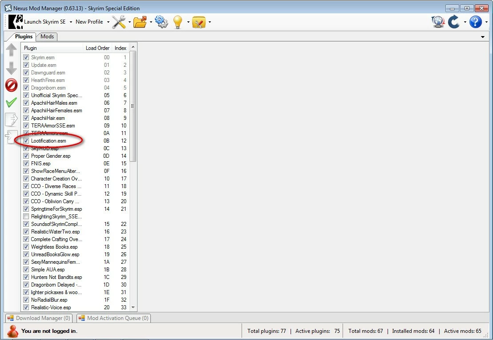Image resolution: width=493 pixels, height=340 pixels.
Task: Select the Simple AUA.esp plugin row
Action: (76, 270)
